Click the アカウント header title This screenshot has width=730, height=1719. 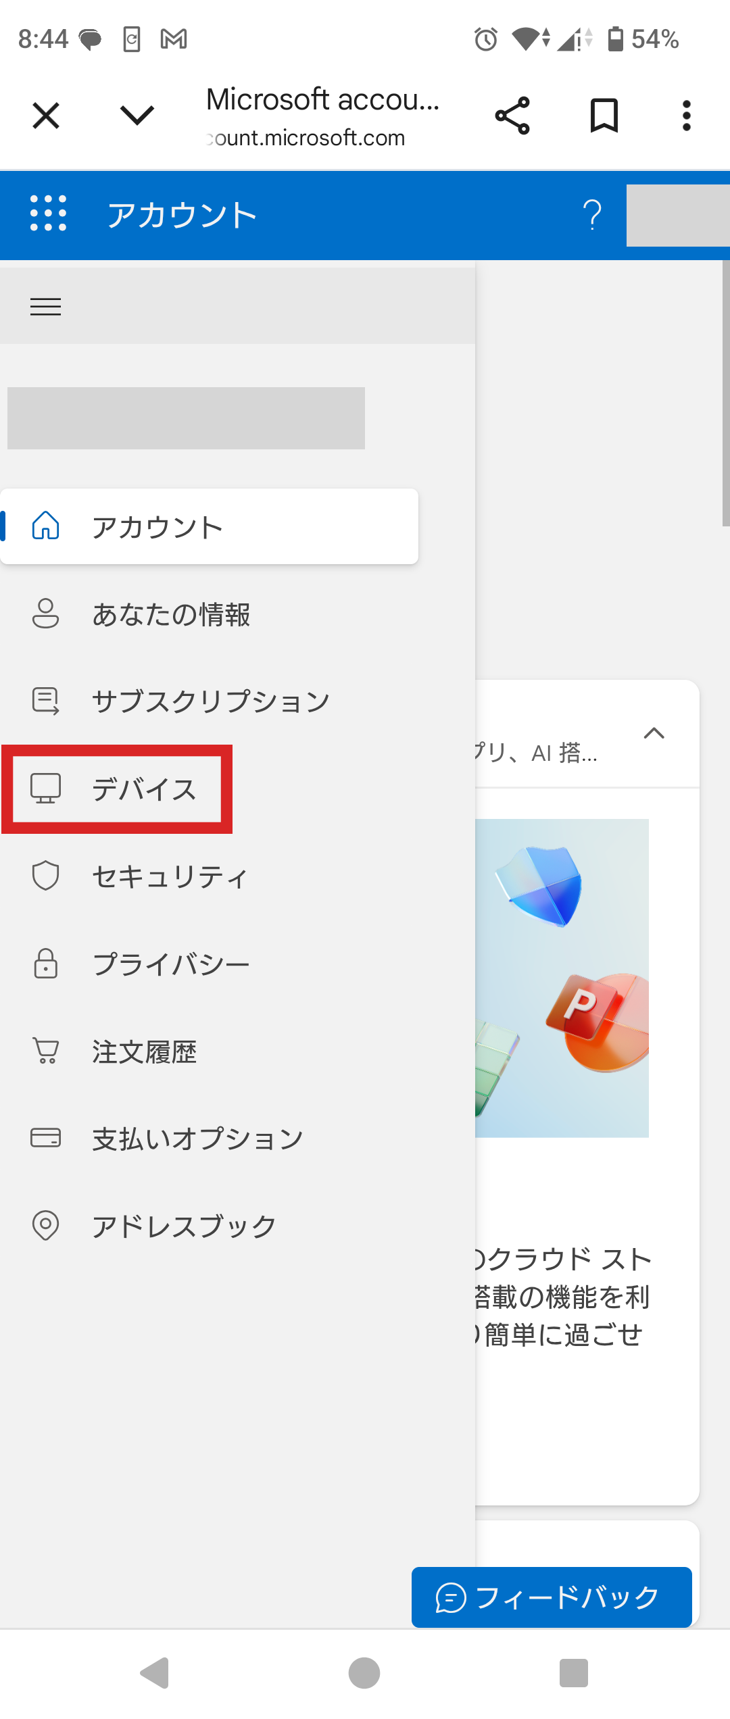[x=182, y=215]
